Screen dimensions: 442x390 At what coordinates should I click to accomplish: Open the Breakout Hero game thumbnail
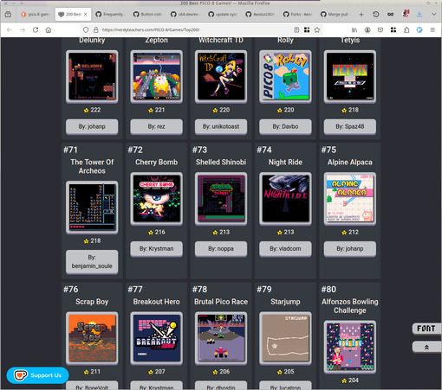156,338
